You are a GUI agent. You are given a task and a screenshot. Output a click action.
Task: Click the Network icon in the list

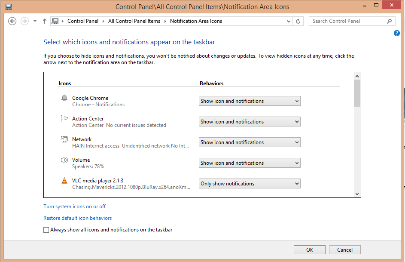coord(64,139)
